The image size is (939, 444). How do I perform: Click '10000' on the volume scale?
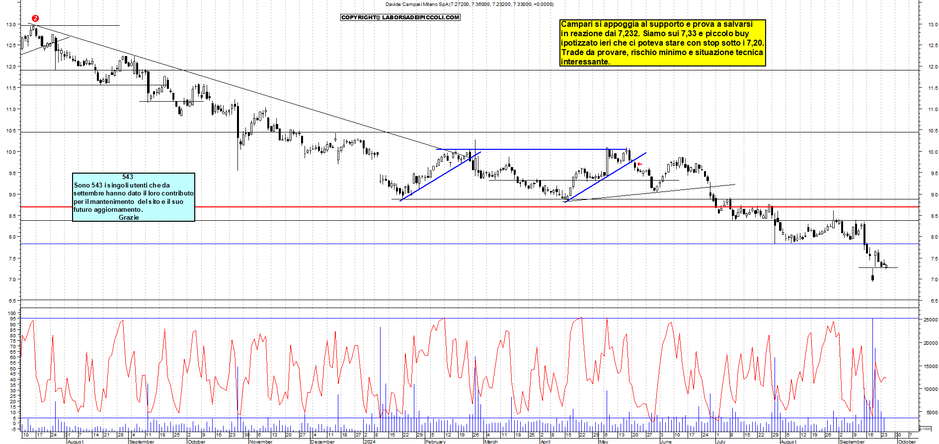click(931, 389)
